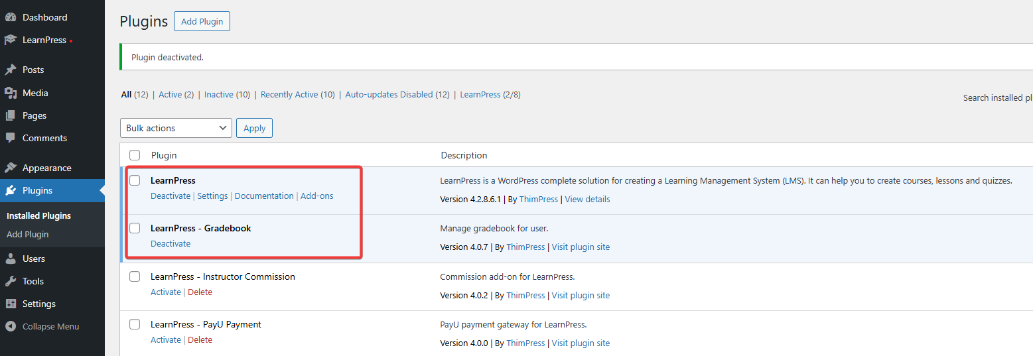1033x356 pixels.
Task: Visit plugin site for PayU Payment
Action: point(581,343)
